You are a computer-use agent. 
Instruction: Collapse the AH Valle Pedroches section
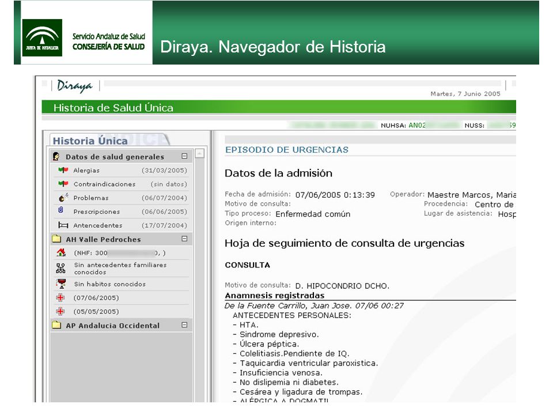[x=184, y=239]
